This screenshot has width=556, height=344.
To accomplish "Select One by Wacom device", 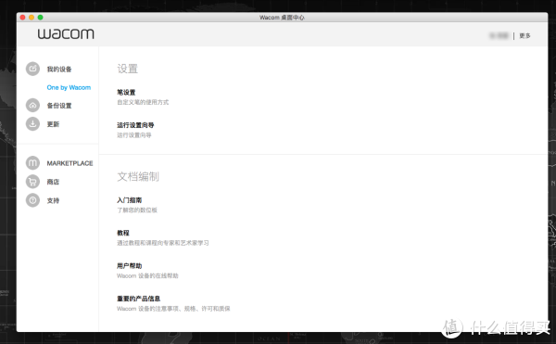I will [x=69, y=87].
